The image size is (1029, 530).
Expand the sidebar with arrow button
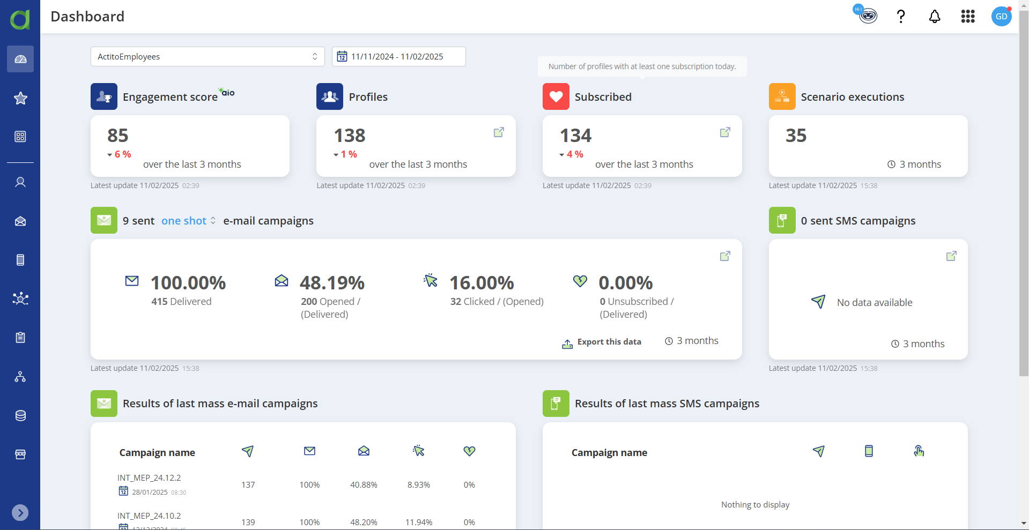coord(20,513)
